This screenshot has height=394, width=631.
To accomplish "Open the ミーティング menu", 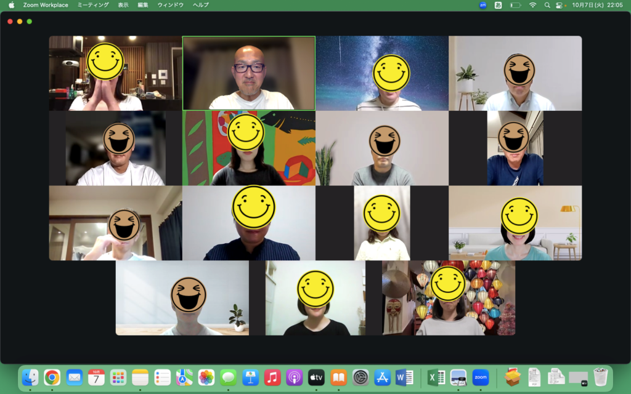I will pyautogui.click(x=93, y=5).
